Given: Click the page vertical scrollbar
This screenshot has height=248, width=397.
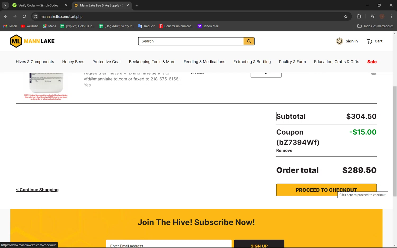Looking at the screenshot, I should pos(395,141).
